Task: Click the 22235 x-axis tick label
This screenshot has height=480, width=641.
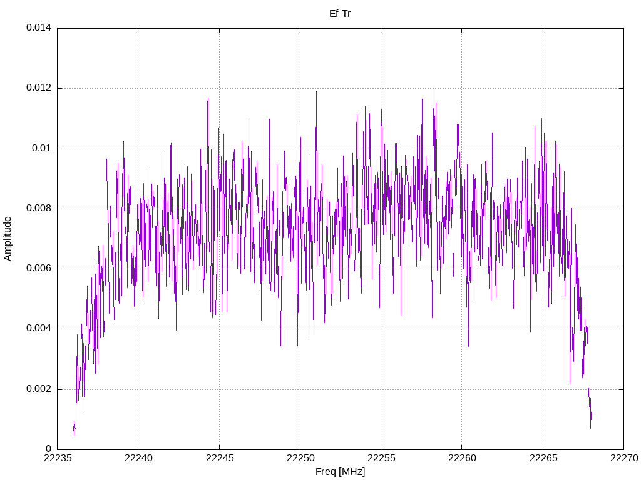Action: tap(57, 458)
